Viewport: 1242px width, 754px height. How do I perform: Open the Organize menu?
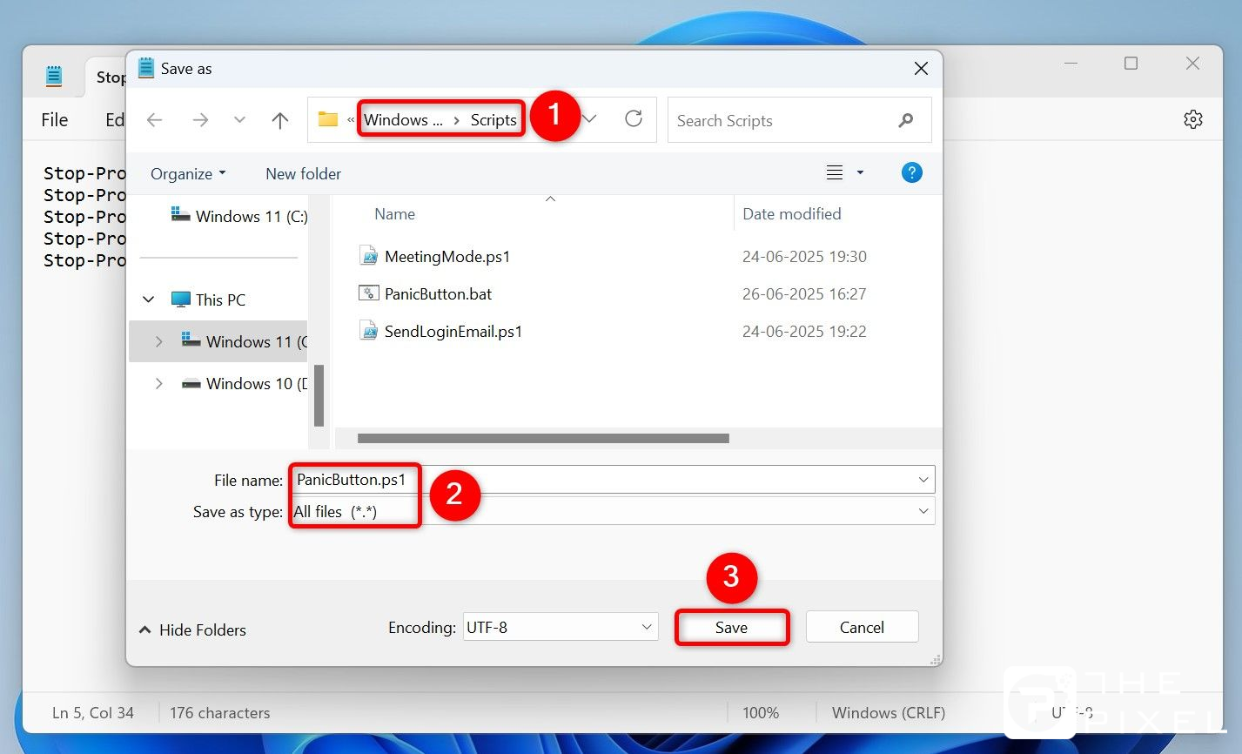point(187,173)
